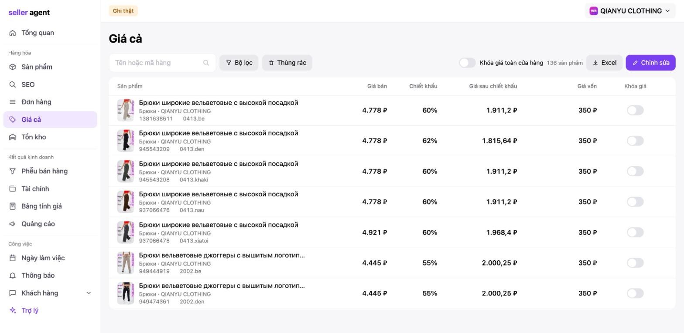The height and width of the screenshot is (333, 684).
Task: Focus the Tên hoặc mã hàng search field
Action: tap(162, 63)
